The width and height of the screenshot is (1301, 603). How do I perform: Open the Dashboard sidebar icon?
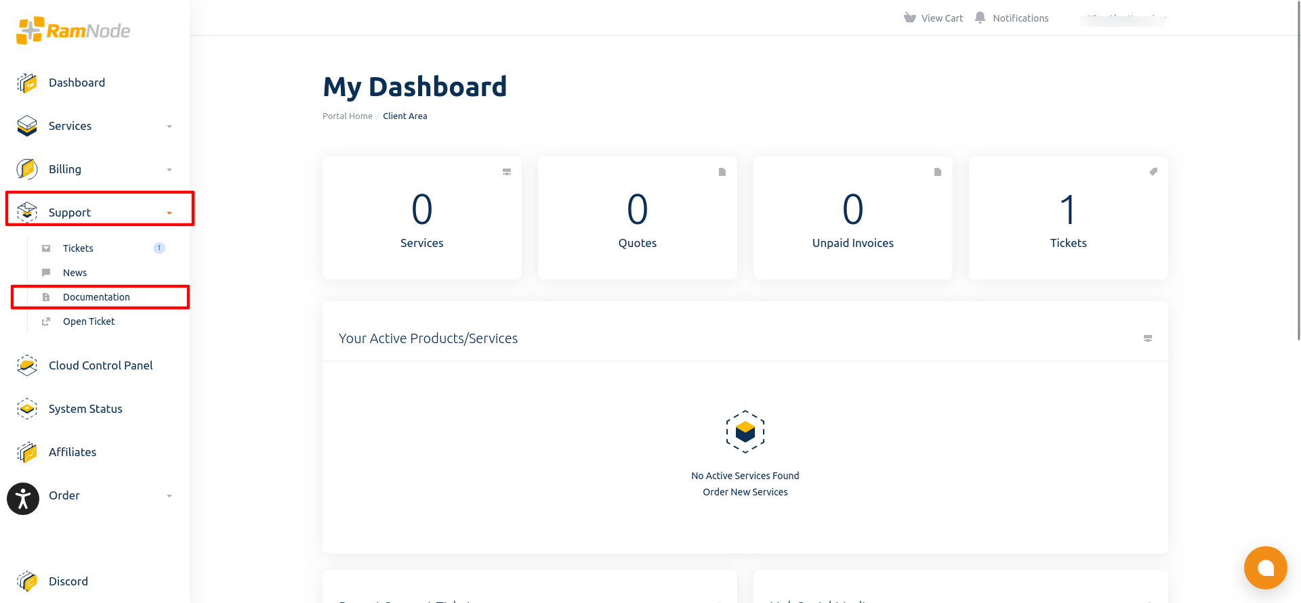tap(27, 83)
